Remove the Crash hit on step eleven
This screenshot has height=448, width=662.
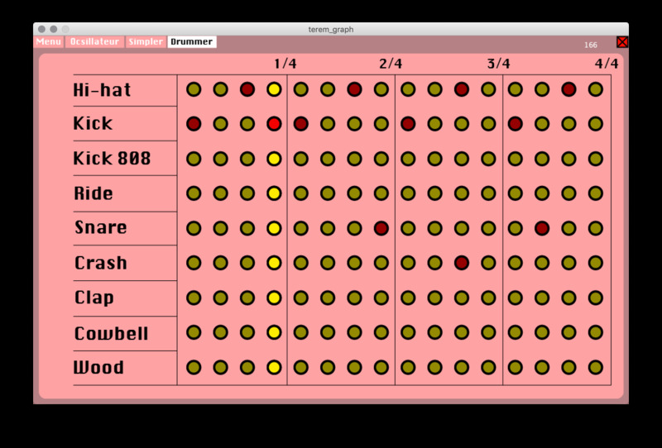(461, 263)
